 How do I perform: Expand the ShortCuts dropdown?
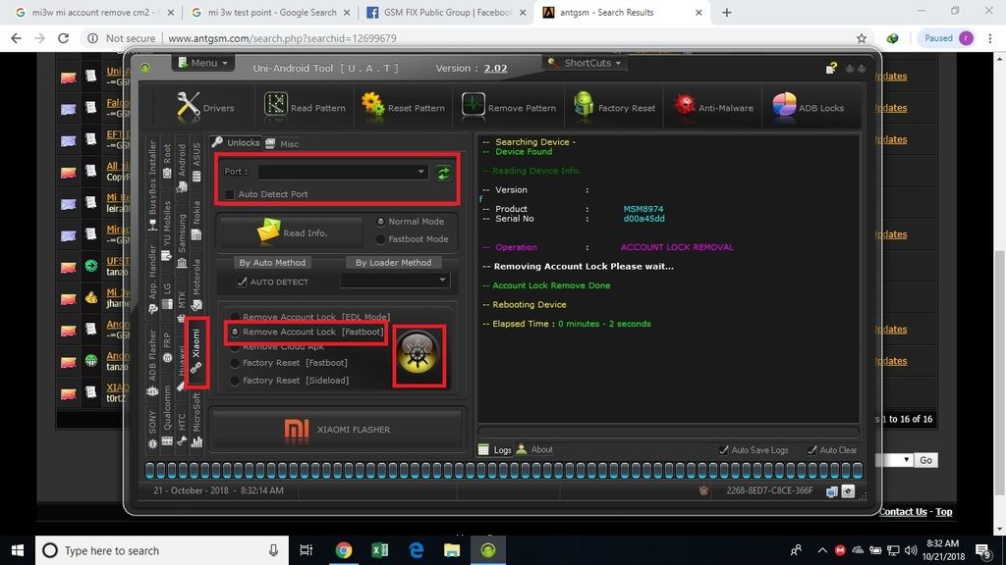[584, 63]
